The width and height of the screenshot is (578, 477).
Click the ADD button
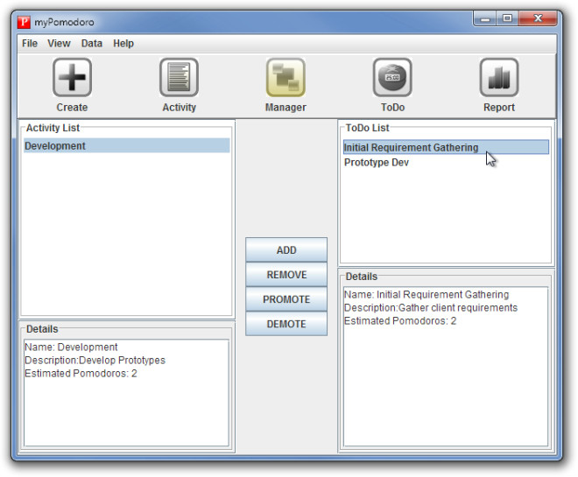[x=286, y=249]
